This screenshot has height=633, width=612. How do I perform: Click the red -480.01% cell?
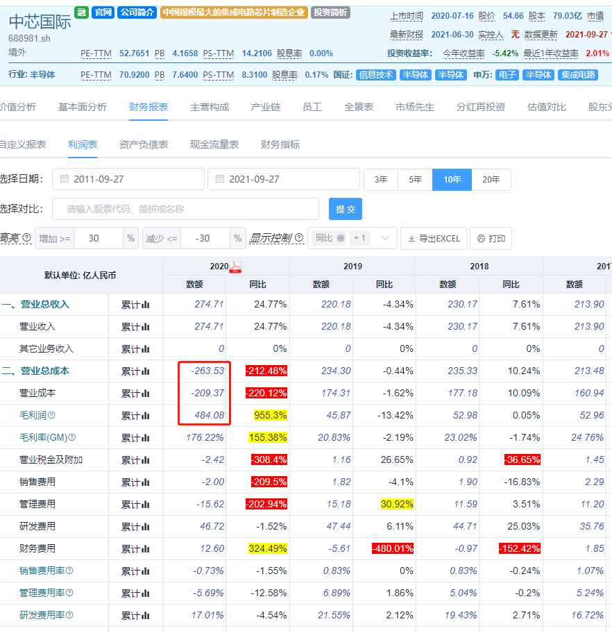(393, 548)
